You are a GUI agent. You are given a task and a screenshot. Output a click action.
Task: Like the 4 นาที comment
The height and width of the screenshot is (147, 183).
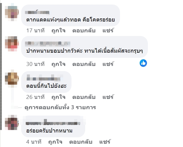[55, 141]
